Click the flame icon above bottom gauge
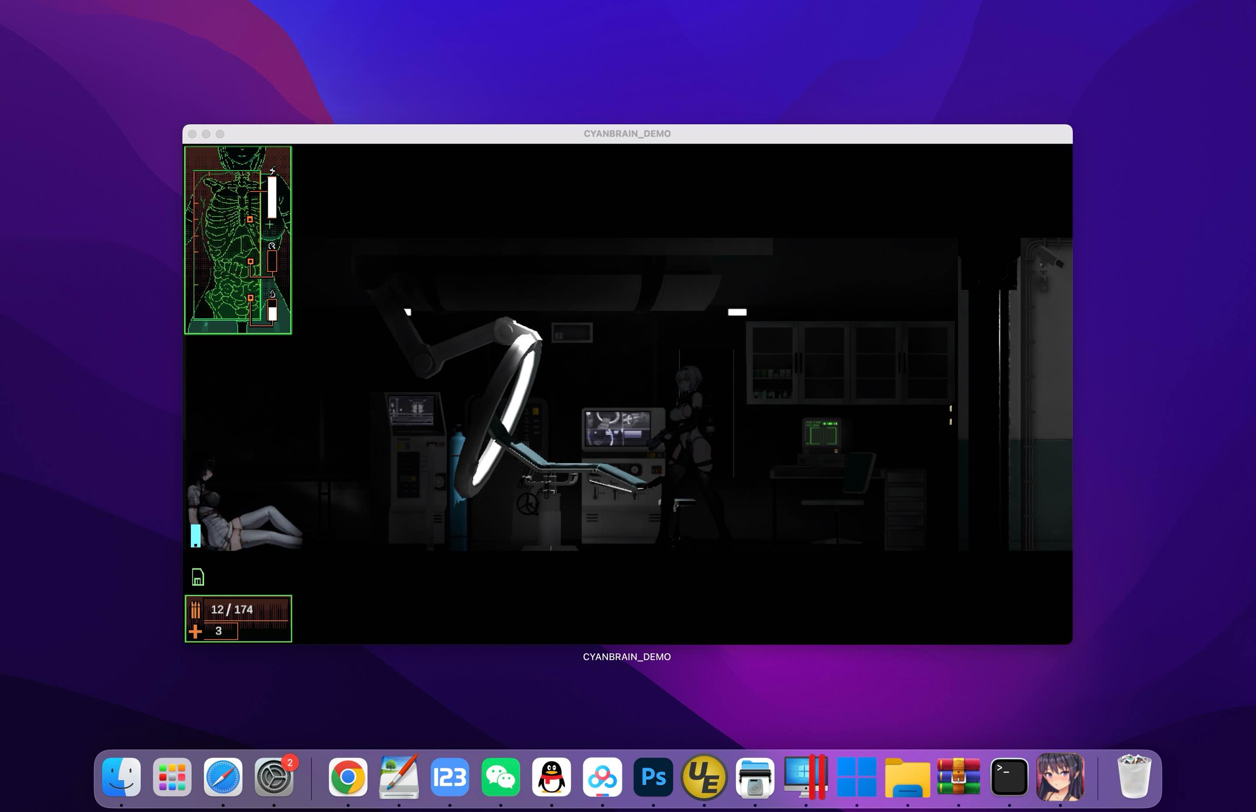Viewport: 1256px width, 812px height. pyautogui.click(x=272, y=293)
